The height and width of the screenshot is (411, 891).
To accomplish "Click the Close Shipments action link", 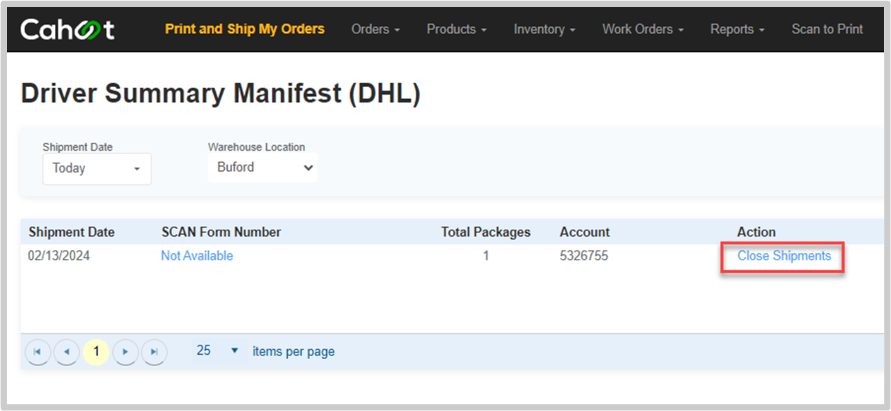I will pyautogui.click(x=784, y=256).
